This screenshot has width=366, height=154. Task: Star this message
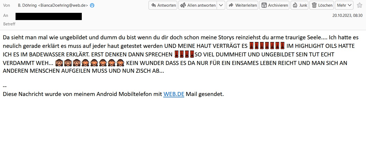pos(359,5)
